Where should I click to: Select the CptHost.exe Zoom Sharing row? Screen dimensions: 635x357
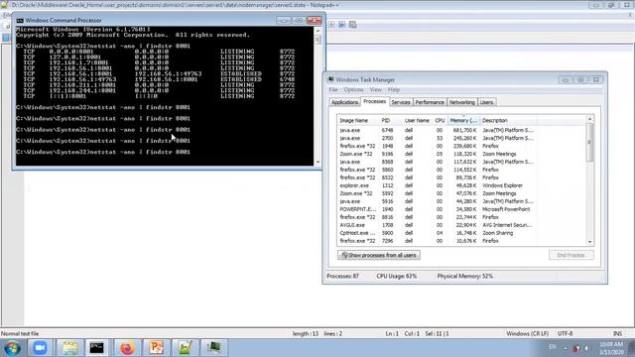pyautogui.click(x=461, y=233)
